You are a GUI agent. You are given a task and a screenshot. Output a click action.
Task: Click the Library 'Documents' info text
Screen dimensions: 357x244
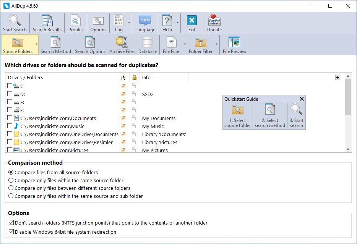[x=164, y=135]
